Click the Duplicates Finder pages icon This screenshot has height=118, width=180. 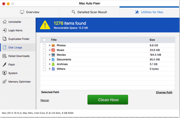pos(4,39)
